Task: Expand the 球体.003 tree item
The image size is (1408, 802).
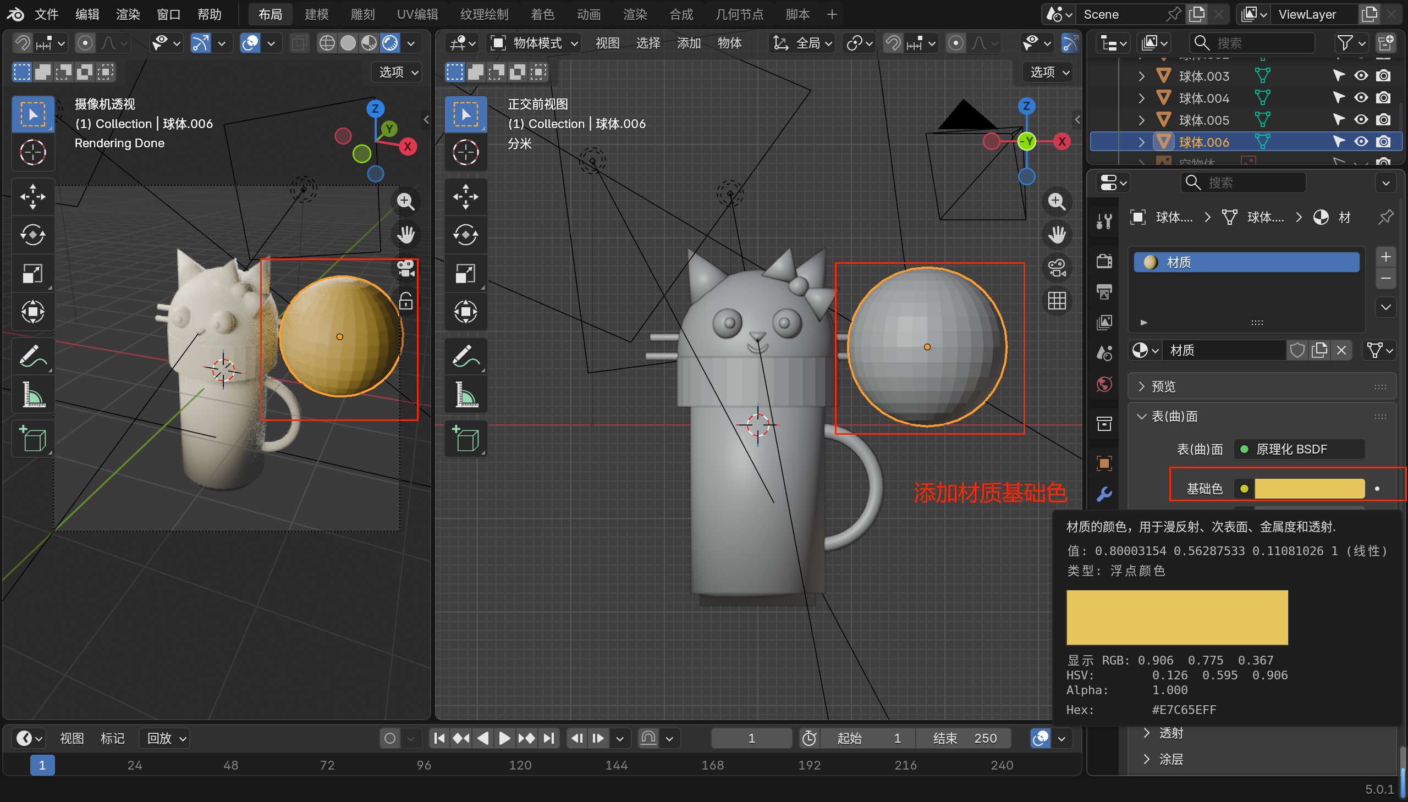Action: point(1141,76)
